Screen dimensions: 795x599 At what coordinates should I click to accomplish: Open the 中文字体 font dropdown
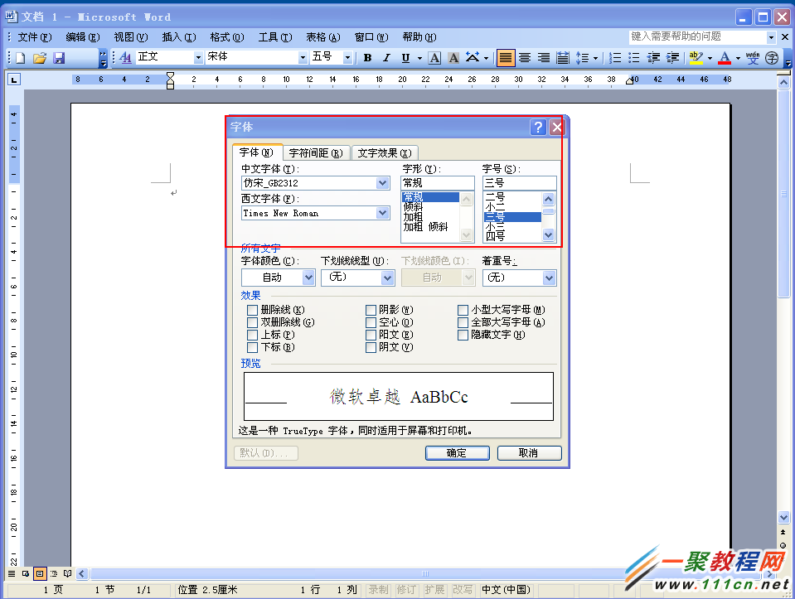click(x=382, y=183)
